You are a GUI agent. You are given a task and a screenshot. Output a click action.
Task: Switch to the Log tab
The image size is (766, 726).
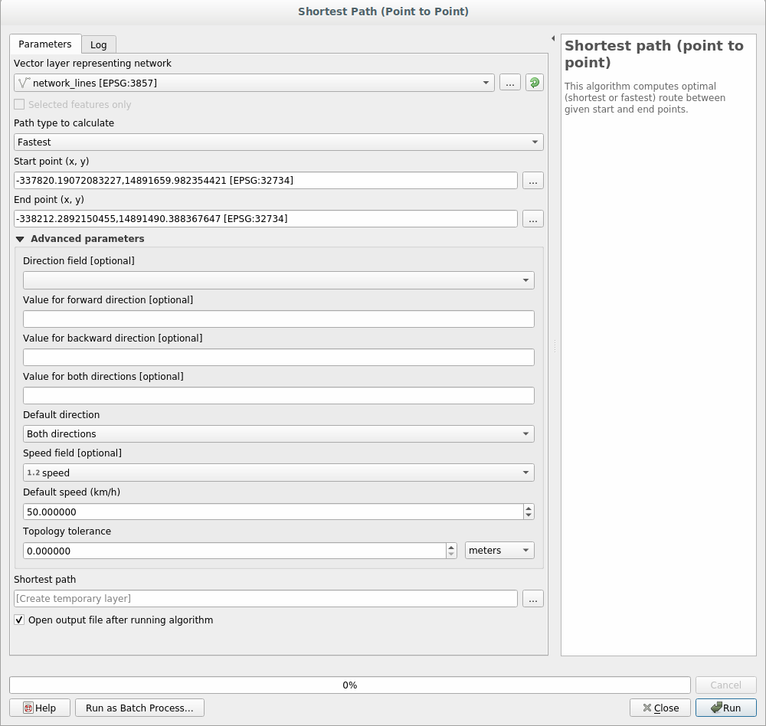[98, 45]
